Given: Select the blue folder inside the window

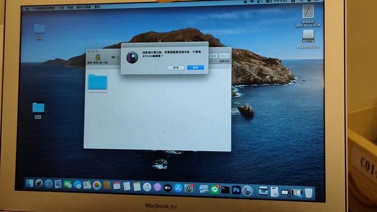Looking at the screenshot, I should click(x=98, y=82).
